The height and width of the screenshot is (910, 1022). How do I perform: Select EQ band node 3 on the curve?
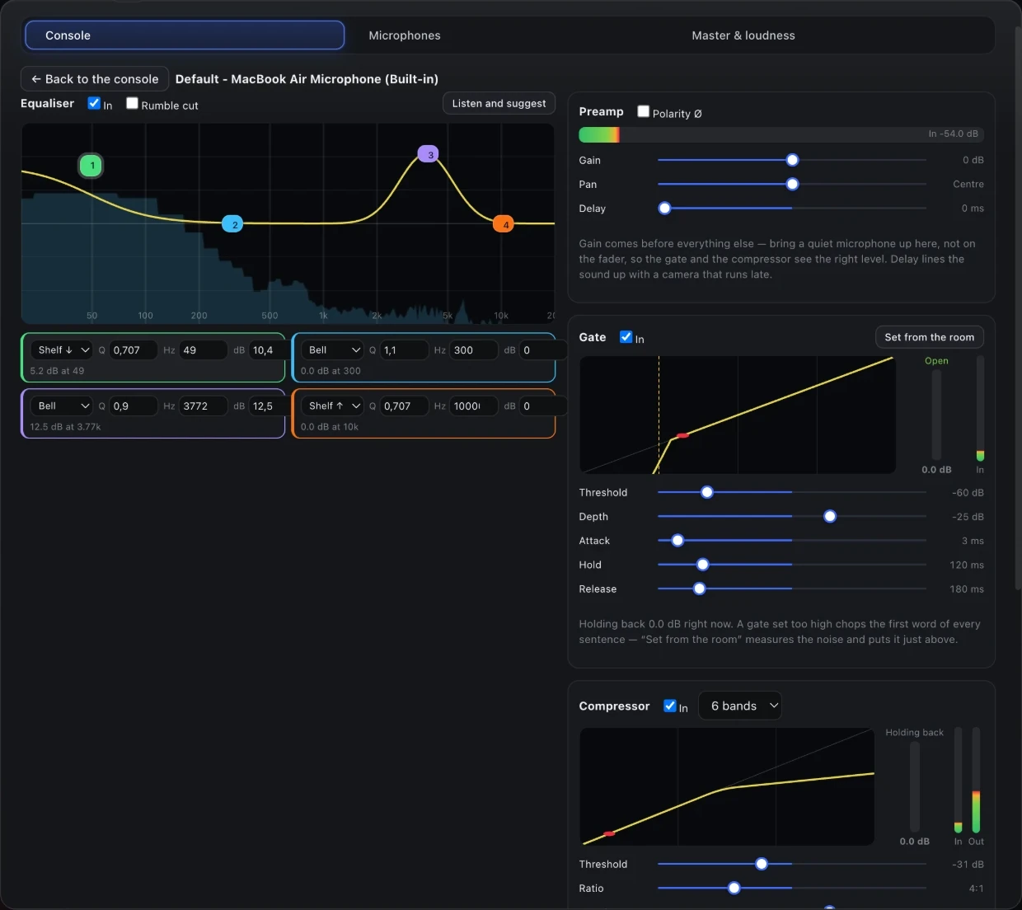click(429, 154)
